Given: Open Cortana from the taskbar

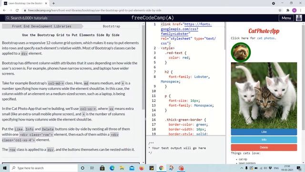Looking at the screenshot, I should [82, 168].
